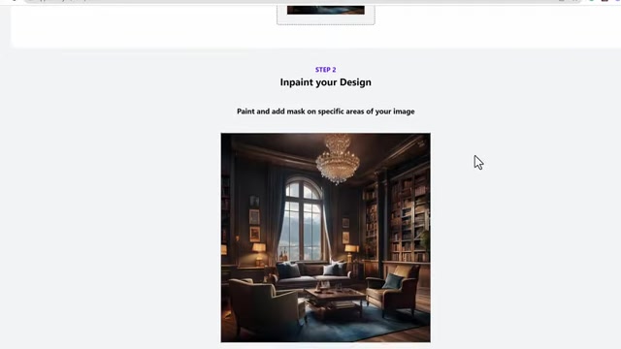Click the wooden coffee table in the canvas

pos(335,300)
